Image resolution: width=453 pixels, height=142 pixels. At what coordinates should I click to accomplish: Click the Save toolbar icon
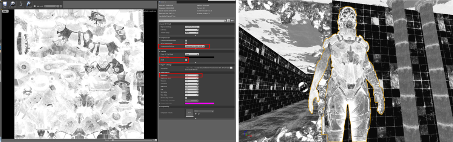point(5,4)
